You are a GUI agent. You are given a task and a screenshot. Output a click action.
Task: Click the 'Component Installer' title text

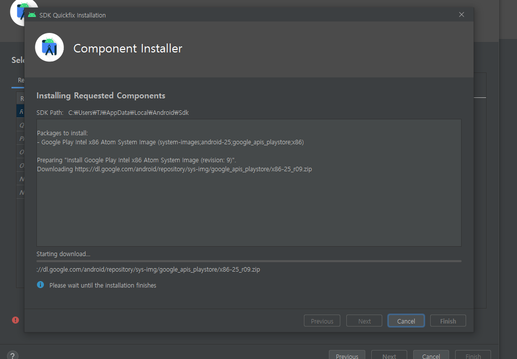128,48
